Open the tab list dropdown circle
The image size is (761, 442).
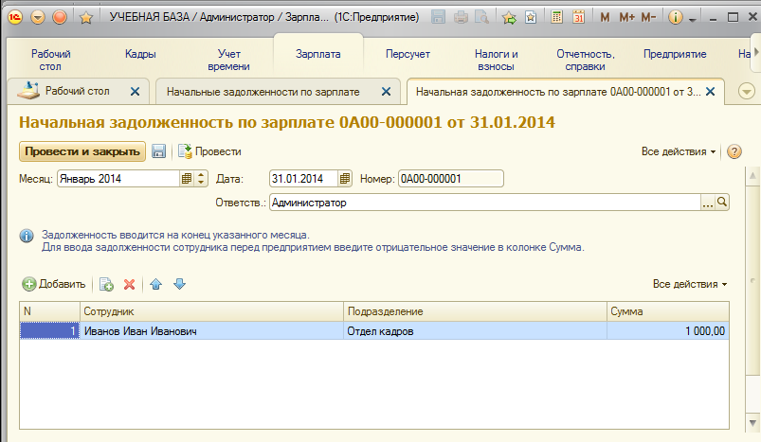point(747,91)
